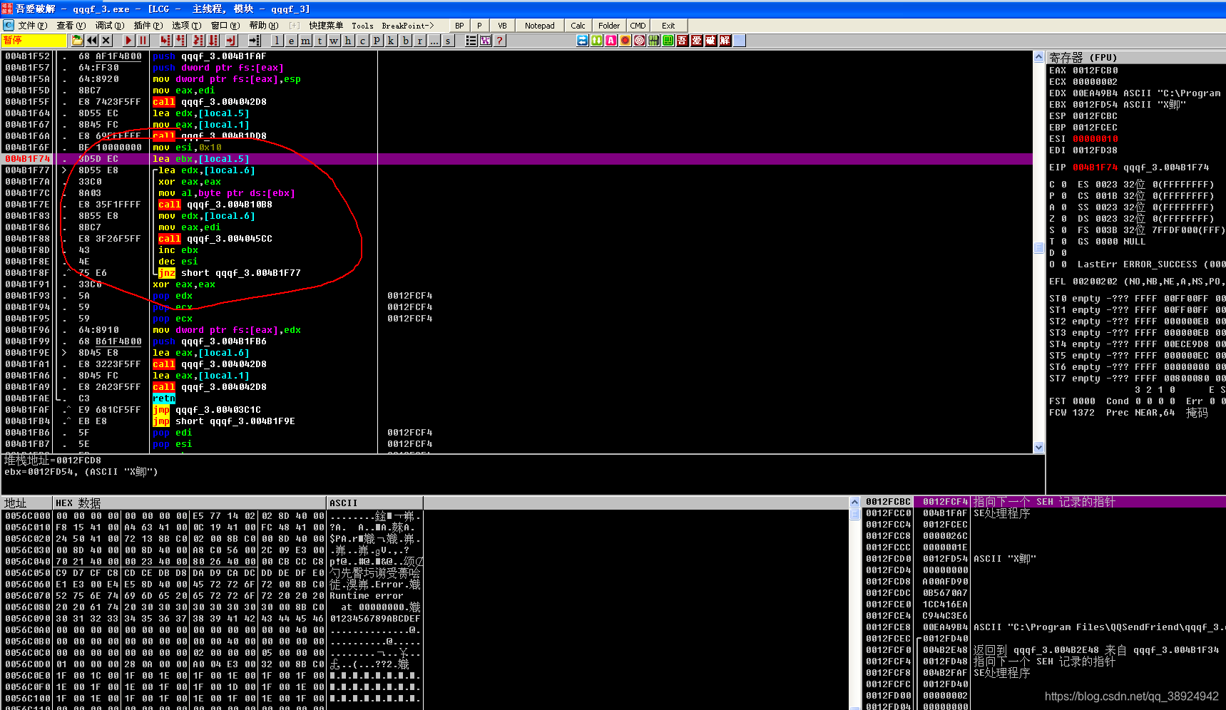Click the list-style options toolbar icon
Viewport: 1226px width, 710px height.
tap(471, 41)
